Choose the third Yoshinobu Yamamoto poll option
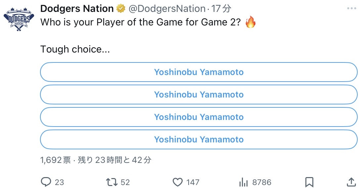359x188 pixels. tap(199, 117)
